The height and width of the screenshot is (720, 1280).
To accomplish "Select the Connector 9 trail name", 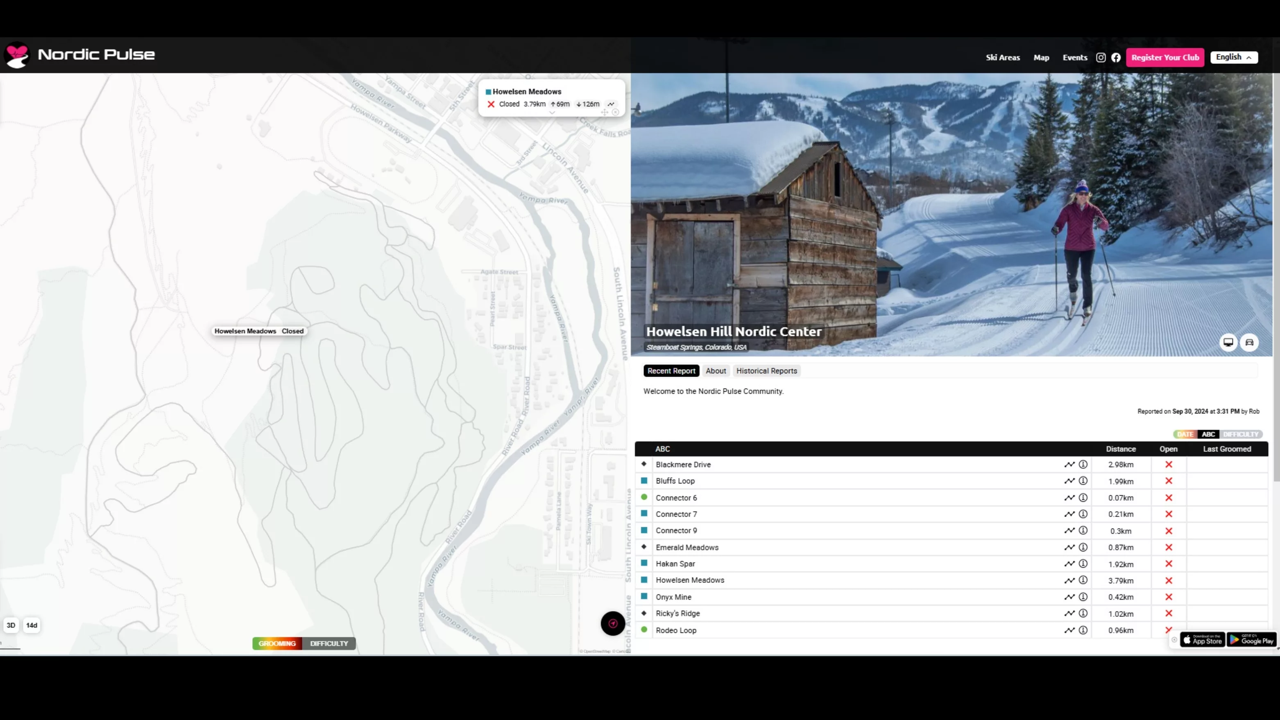I will [x=676, y=530].
